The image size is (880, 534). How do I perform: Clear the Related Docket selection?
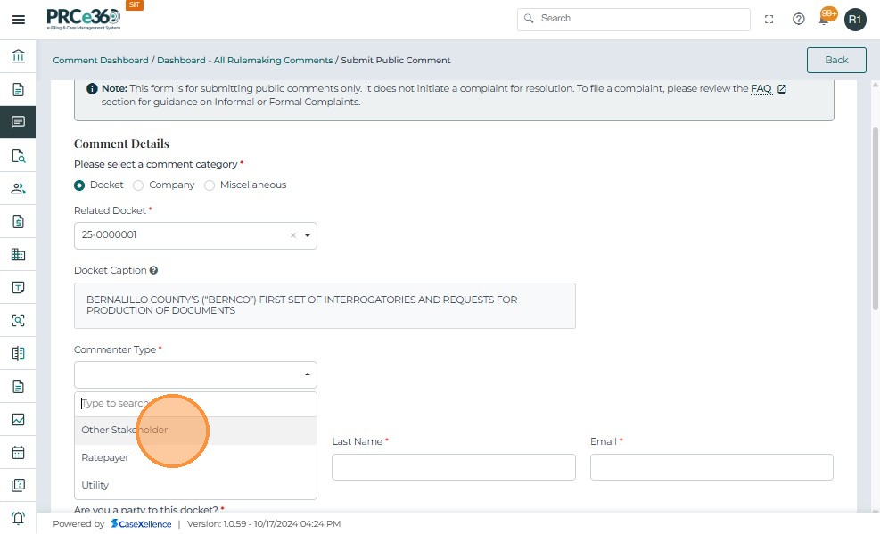[x=292, y=236]
